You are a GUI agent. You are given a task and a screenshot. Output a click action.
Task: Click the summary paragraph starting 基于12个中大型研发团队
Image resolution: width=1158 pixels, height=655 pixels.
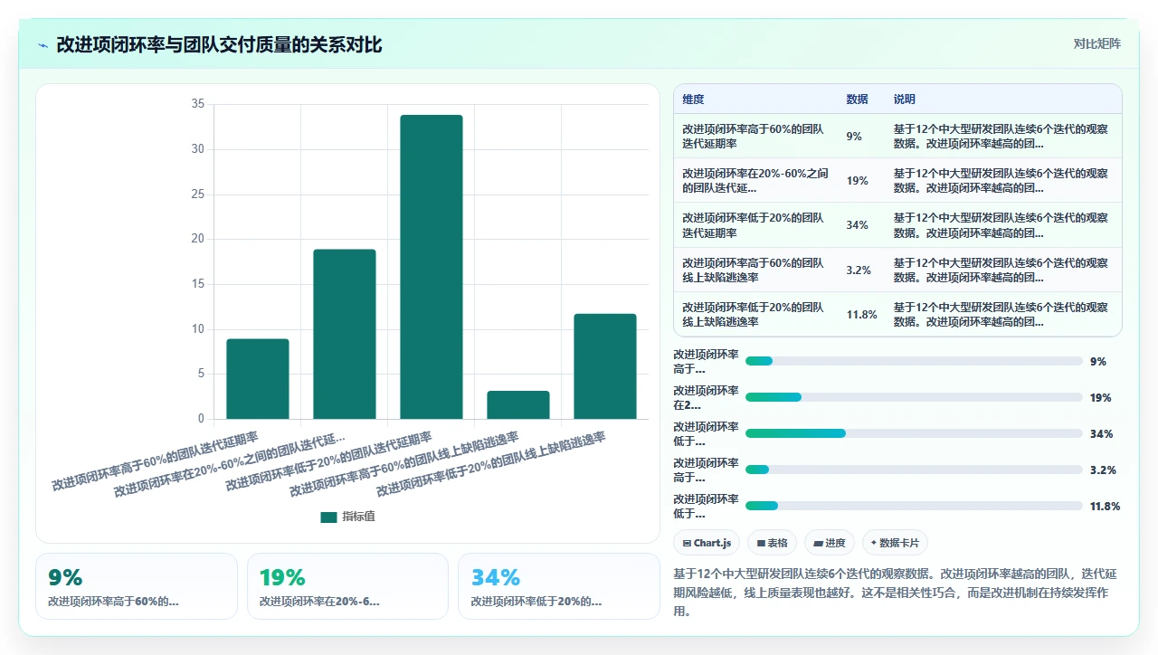point(897,592)
